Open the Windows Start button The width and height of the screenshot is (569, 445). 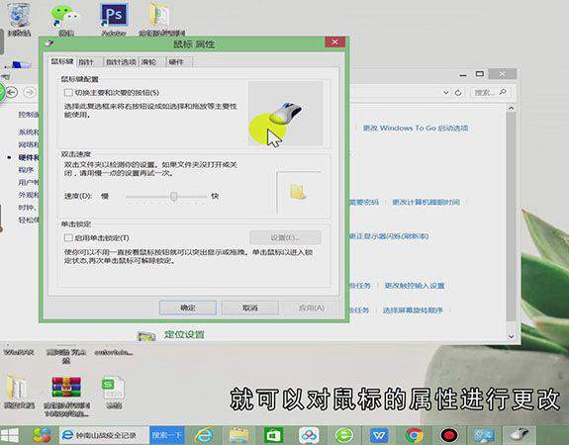[10, 435]
